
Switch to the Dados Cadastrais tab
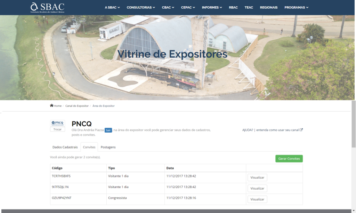click(x=65, y=147)
